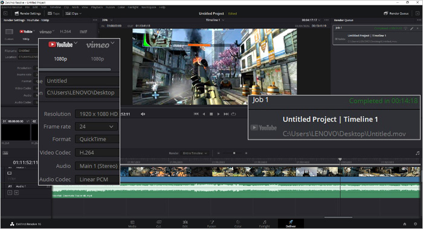Open the Playback menu
This screenshot has height=229, width=423.
pos(97,7)
